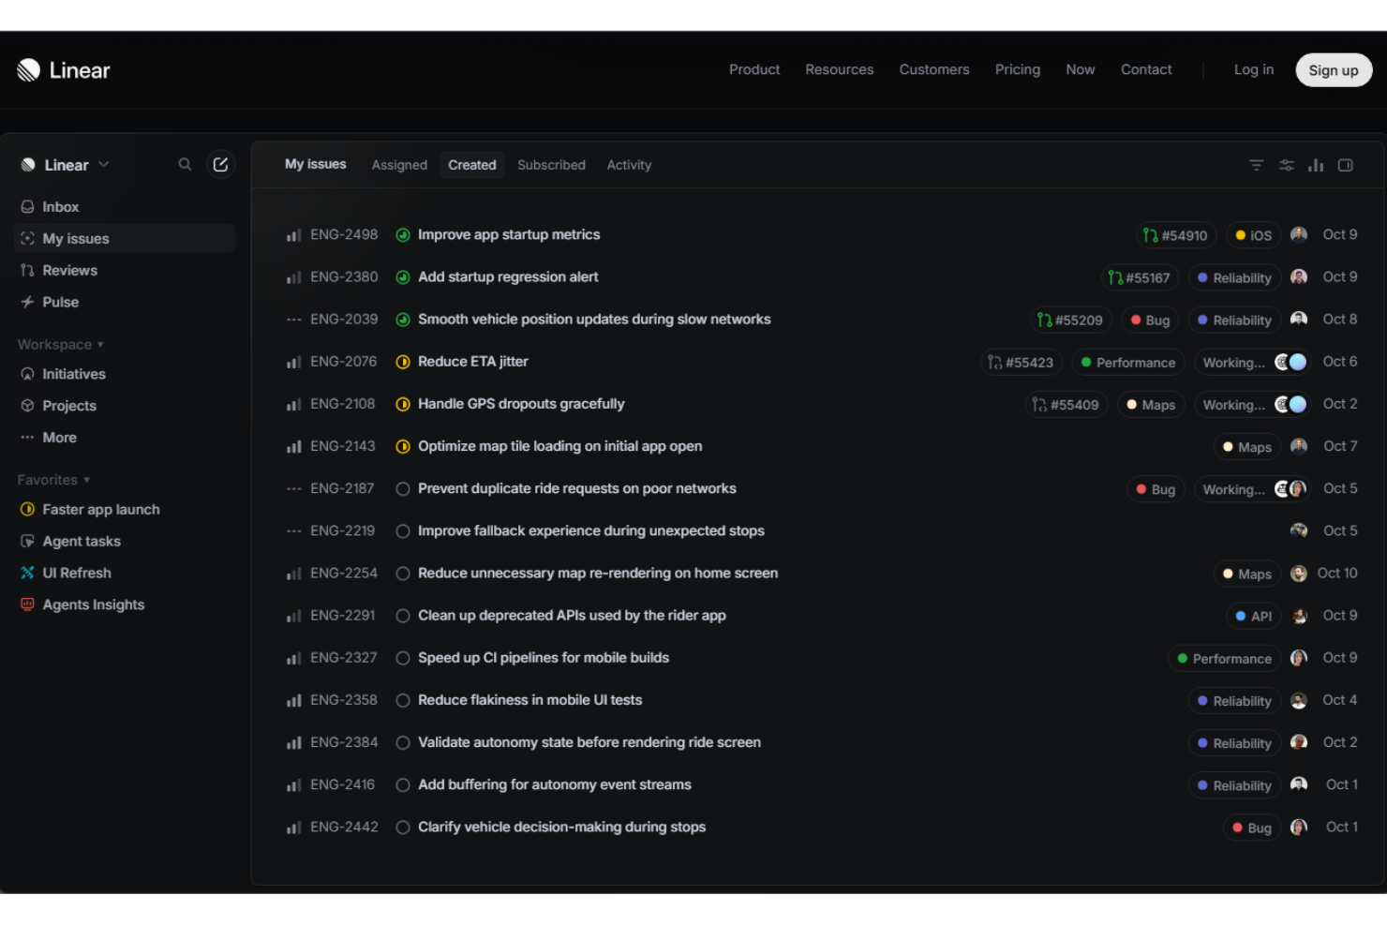Collapse the Favorites section
The image size is (1387, 925).
click(x=53, y=480)
